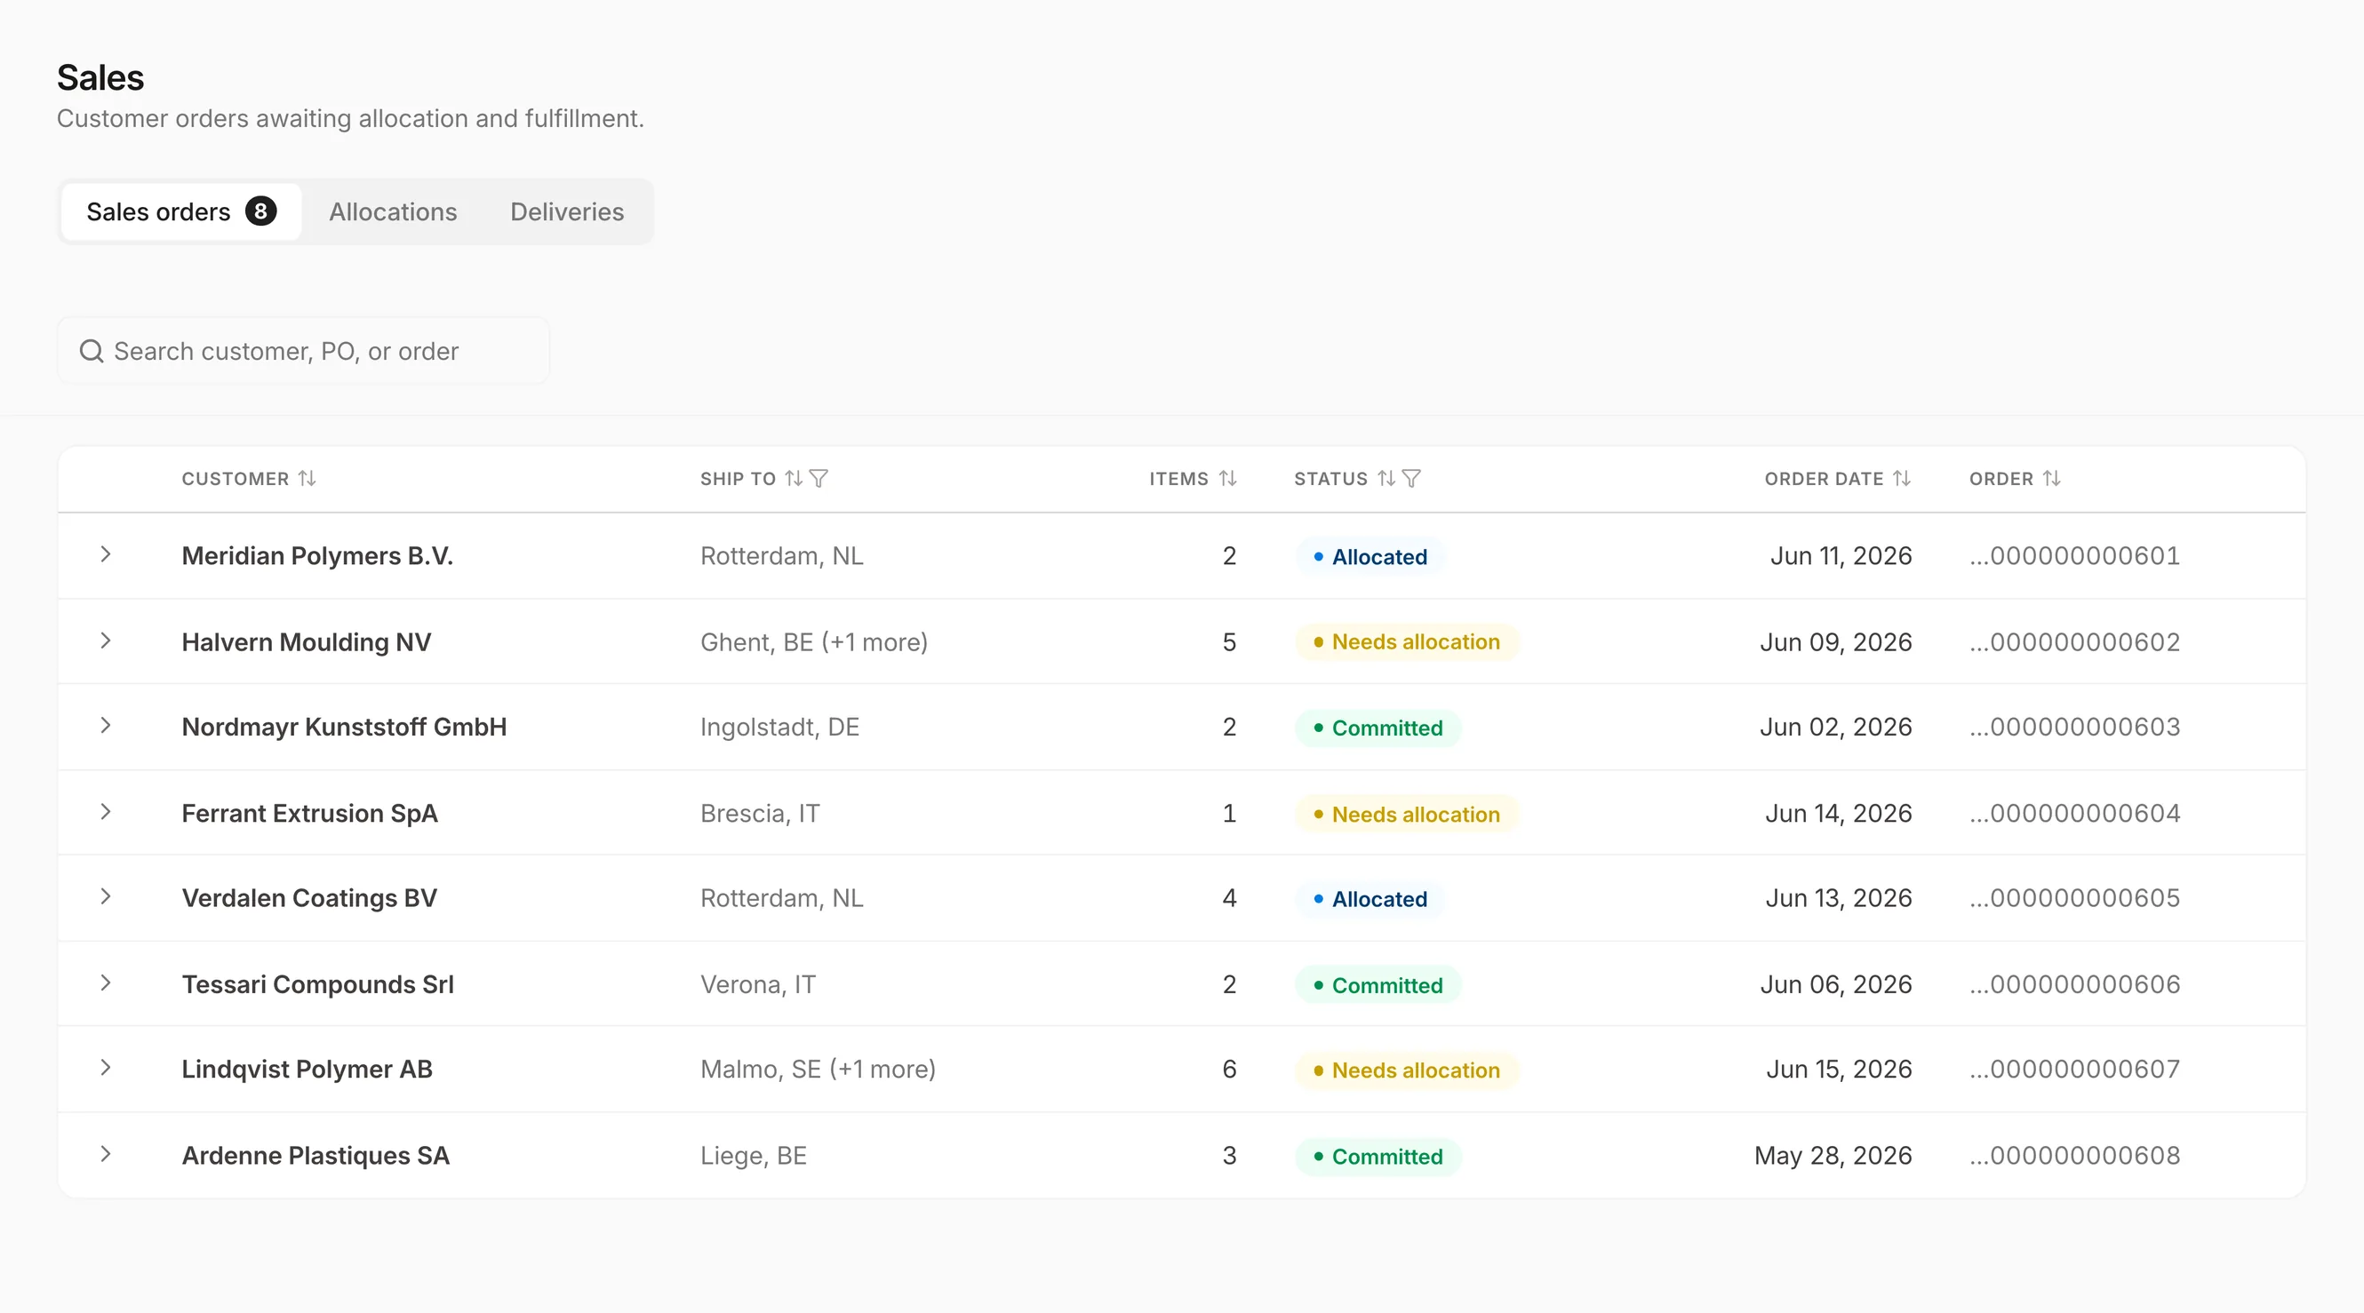Sort by Order number
The image size is (2364, 1313).
pos(2052,478)
